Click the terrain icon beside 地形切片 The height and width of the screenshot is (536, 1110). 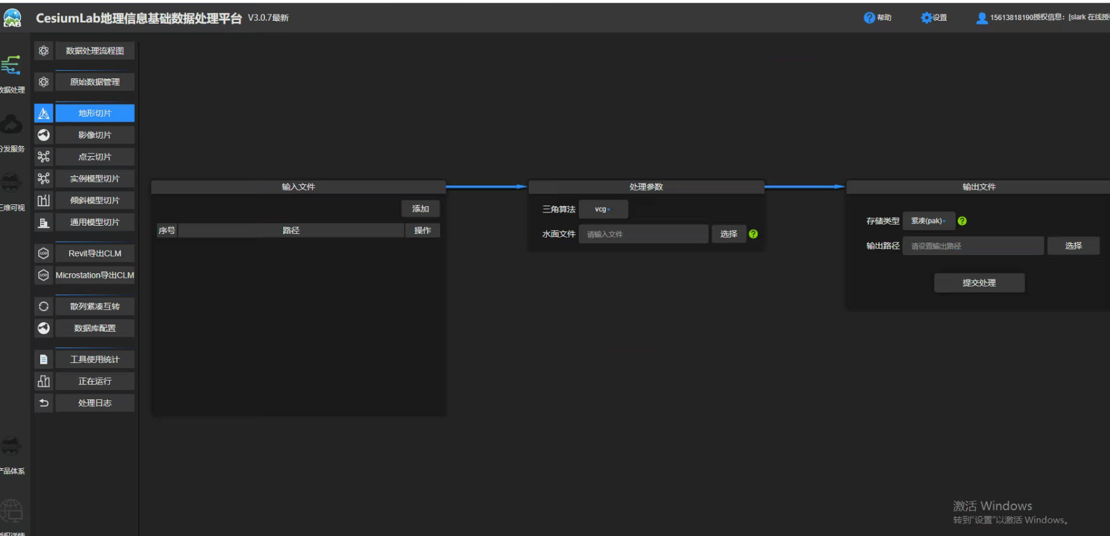pyautogui.click(x=43, y=113)
